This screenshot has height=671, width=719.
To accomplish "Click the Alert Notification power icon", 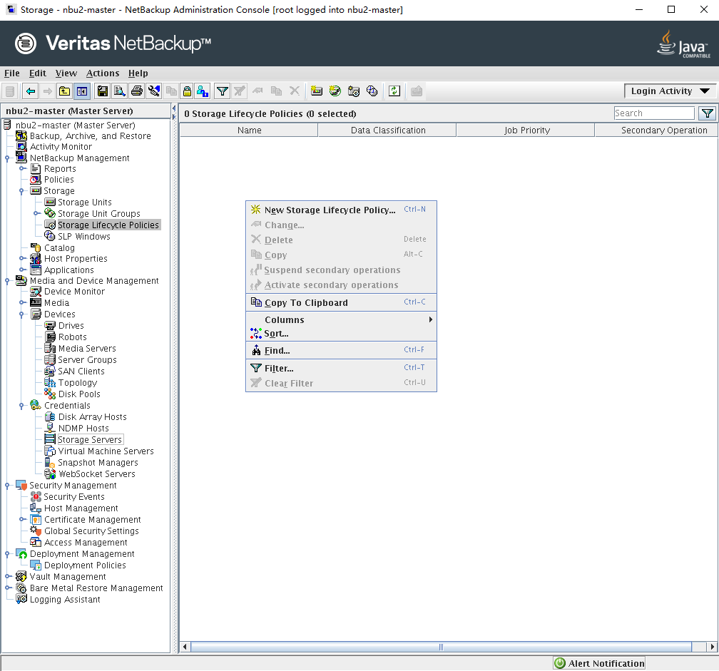I will 561,663.
